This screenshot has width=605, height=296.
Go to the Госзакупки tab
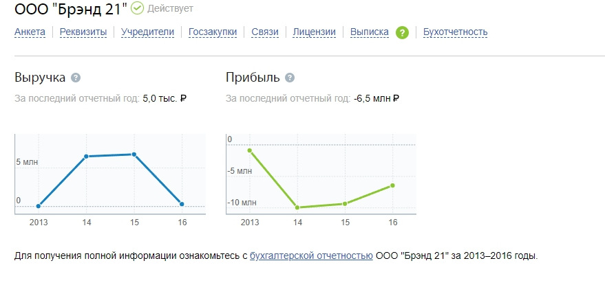pos(213,32)
